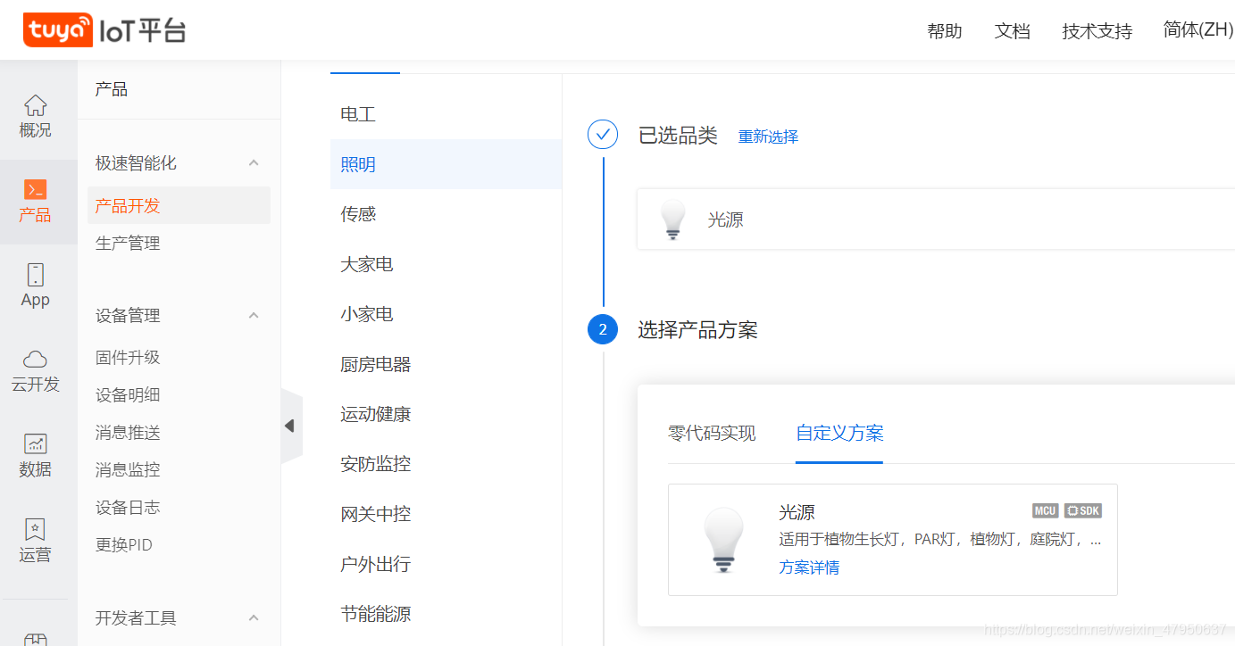Collapse the 极速智能化 section
This screenshot has height=646, width=1235.
click(254, 163)
